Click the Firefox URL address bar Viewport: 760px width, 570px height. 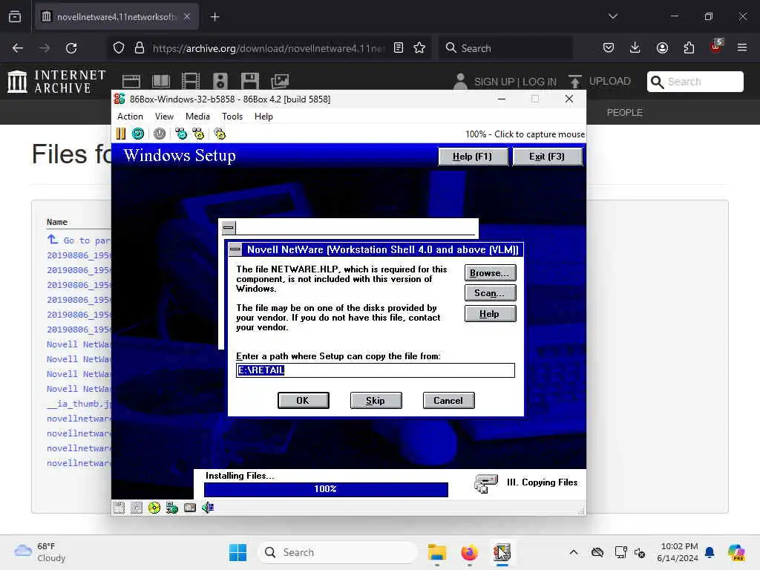[x=267, y=48]
